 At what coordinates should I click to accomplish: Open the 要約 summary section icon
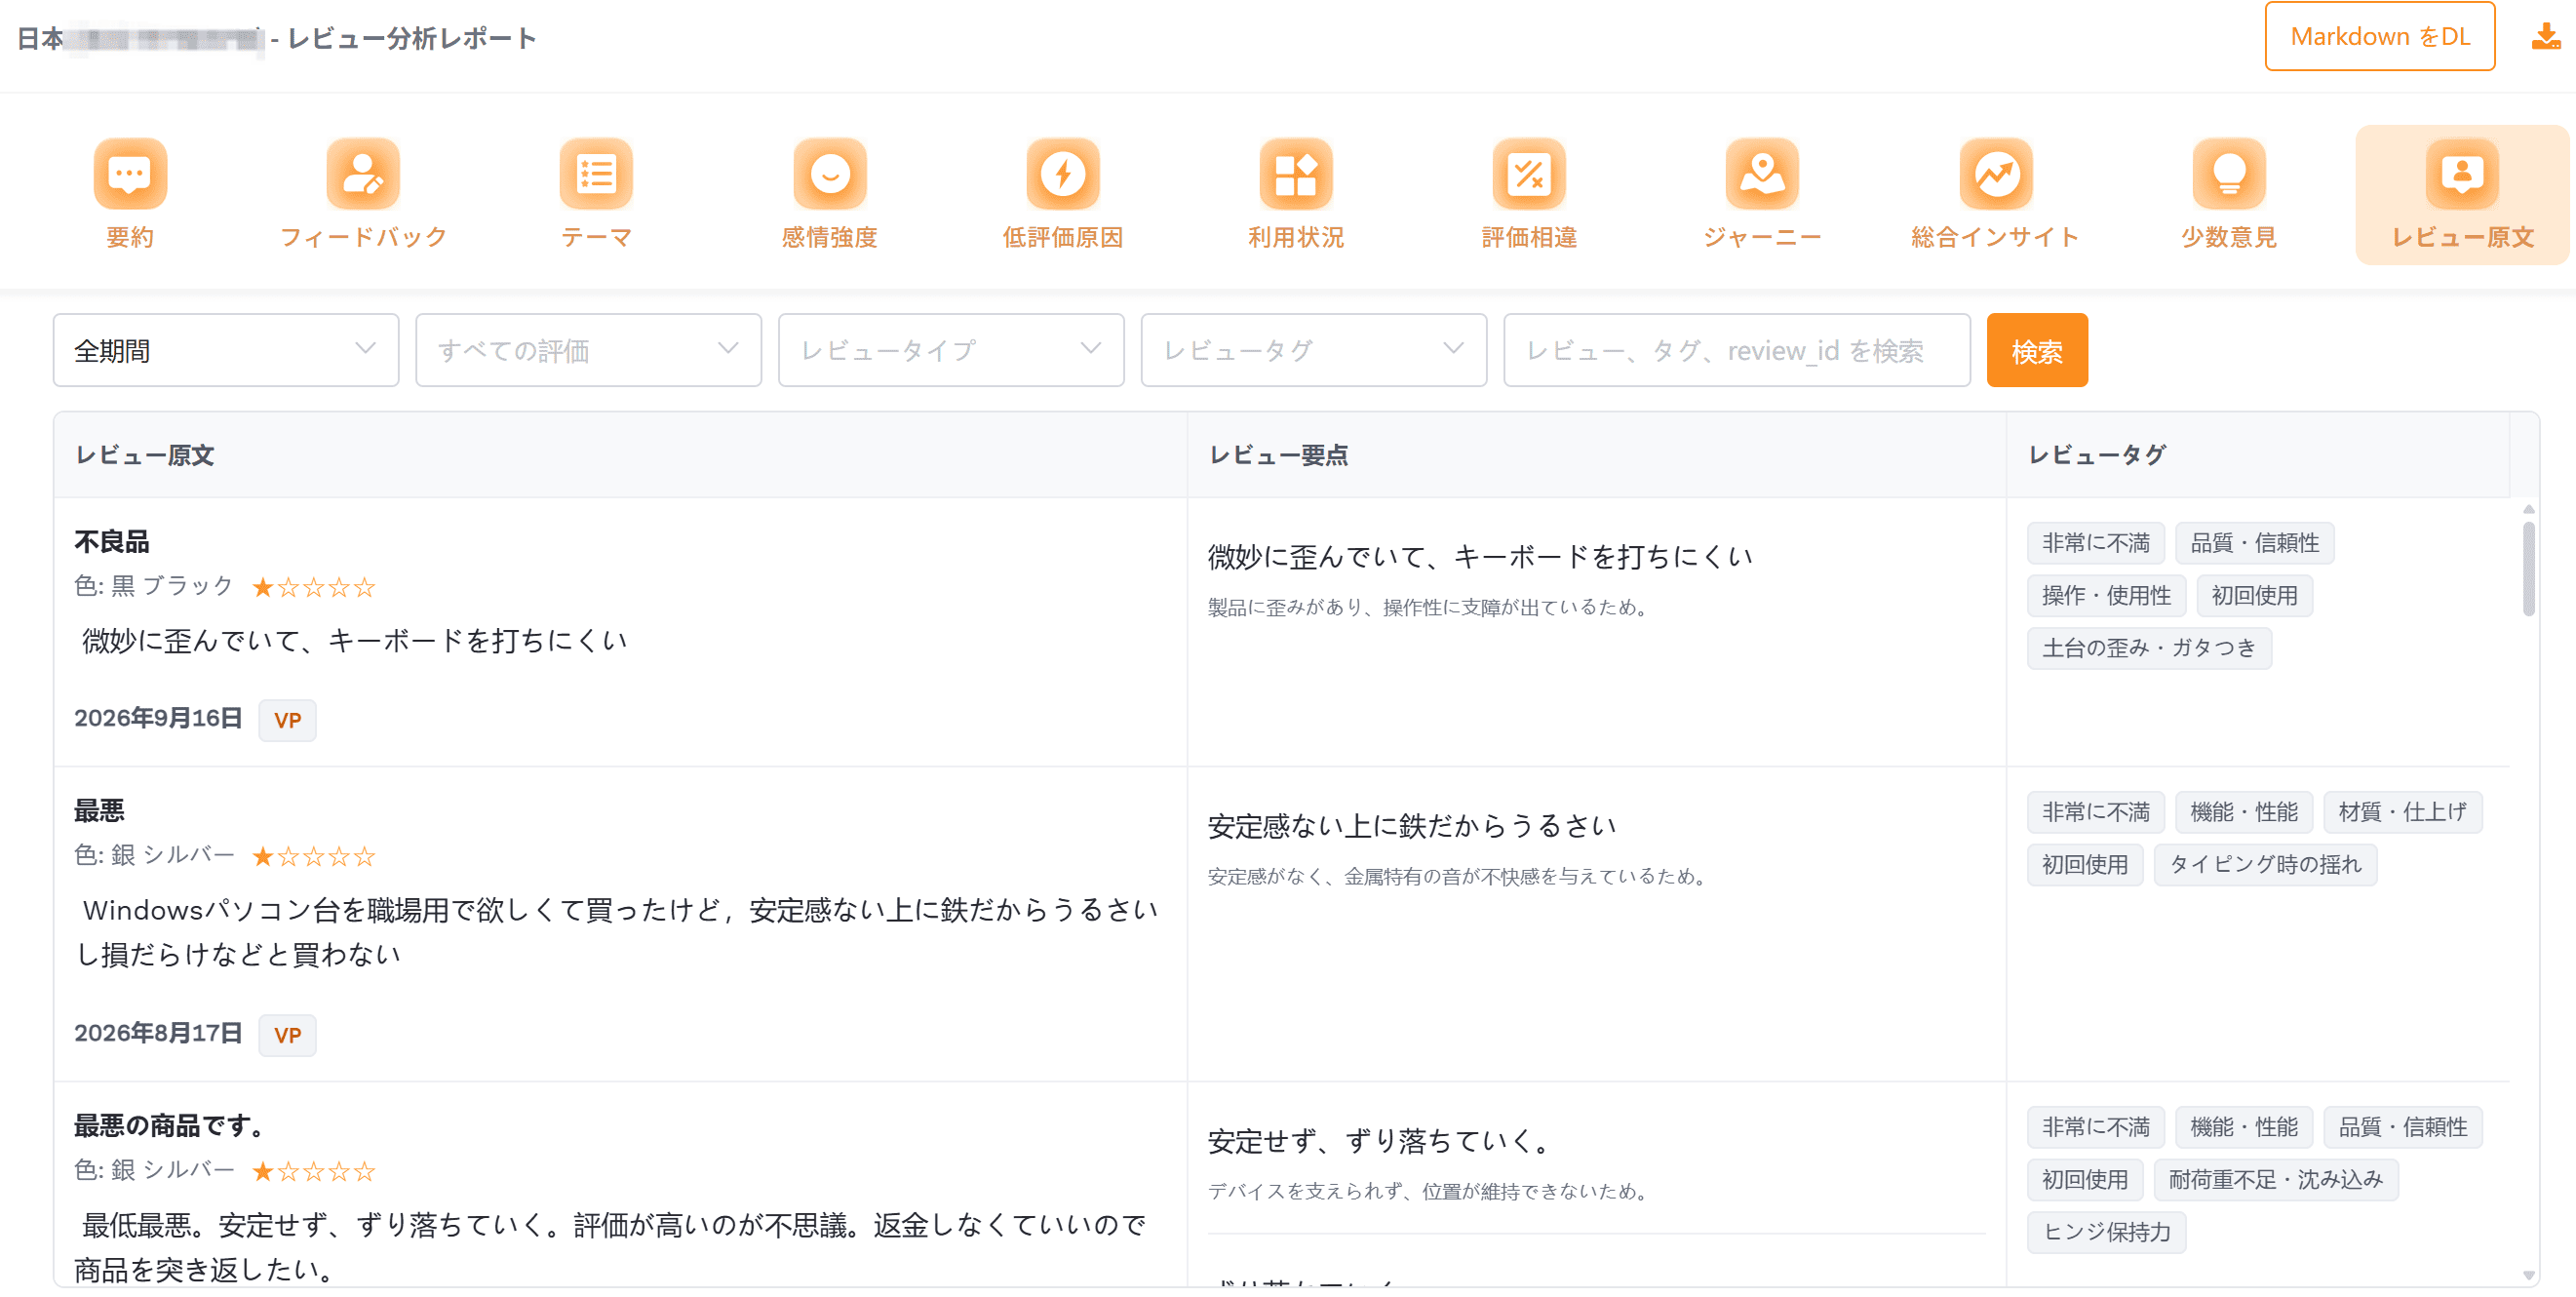[x=130, y=174]
